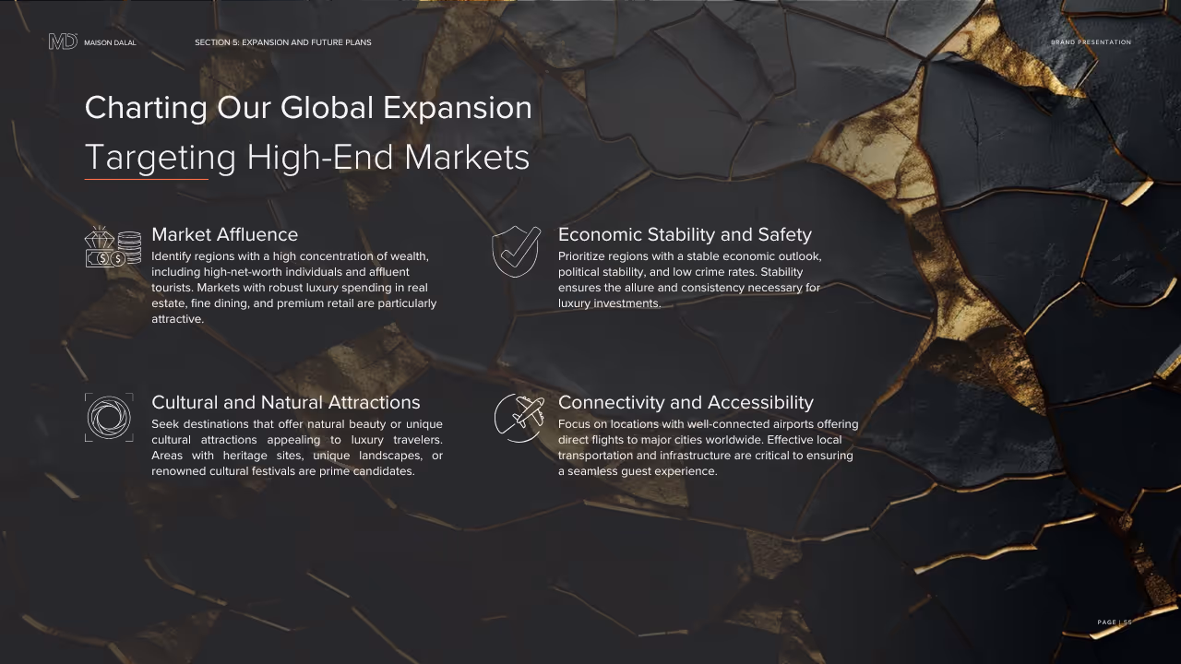
Task: Open the SECTION 5: EXPANSION AND FUTURE PLANS header
Action: point(282,41)
